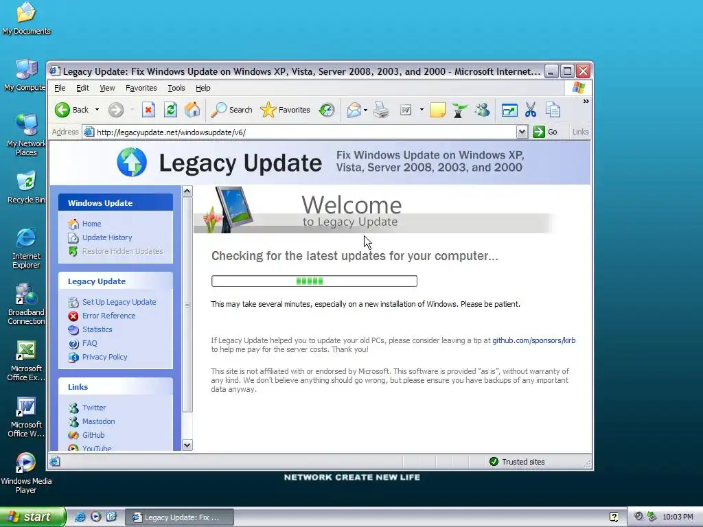Click the update checking progress bar
Screen dimensions: 703x527
point(314,281)
